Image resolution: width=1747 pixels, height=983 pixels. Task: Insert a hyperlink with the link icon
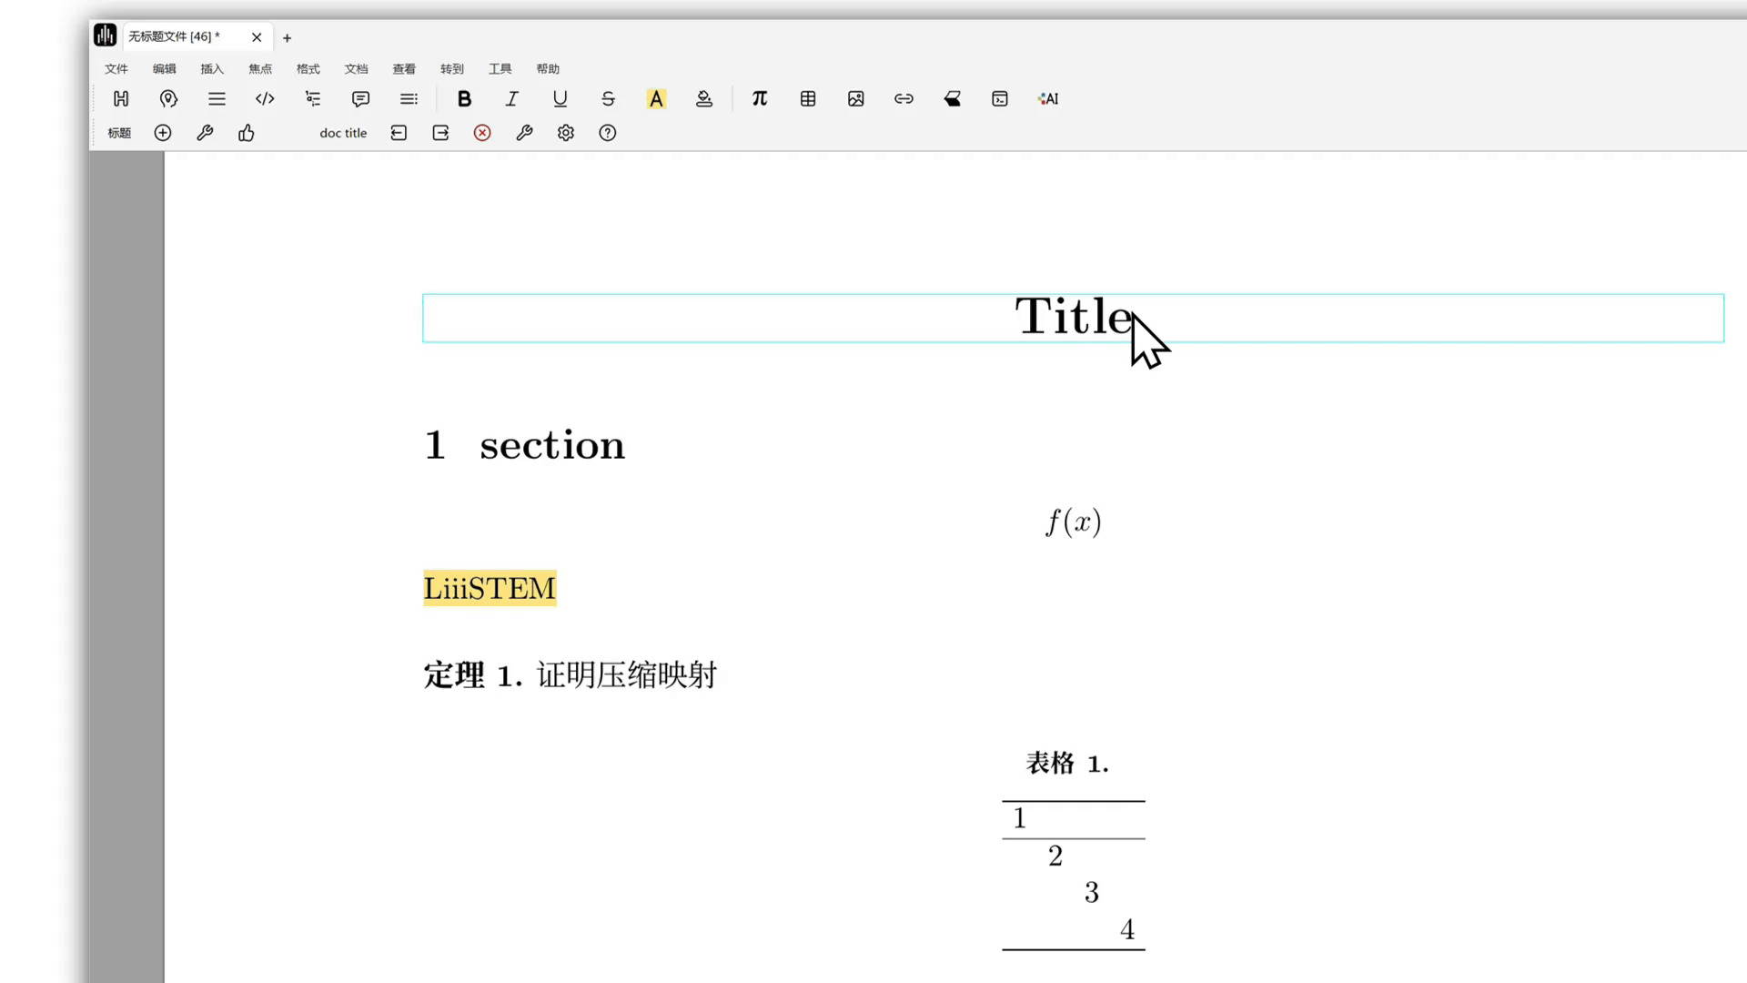[904, 98]
